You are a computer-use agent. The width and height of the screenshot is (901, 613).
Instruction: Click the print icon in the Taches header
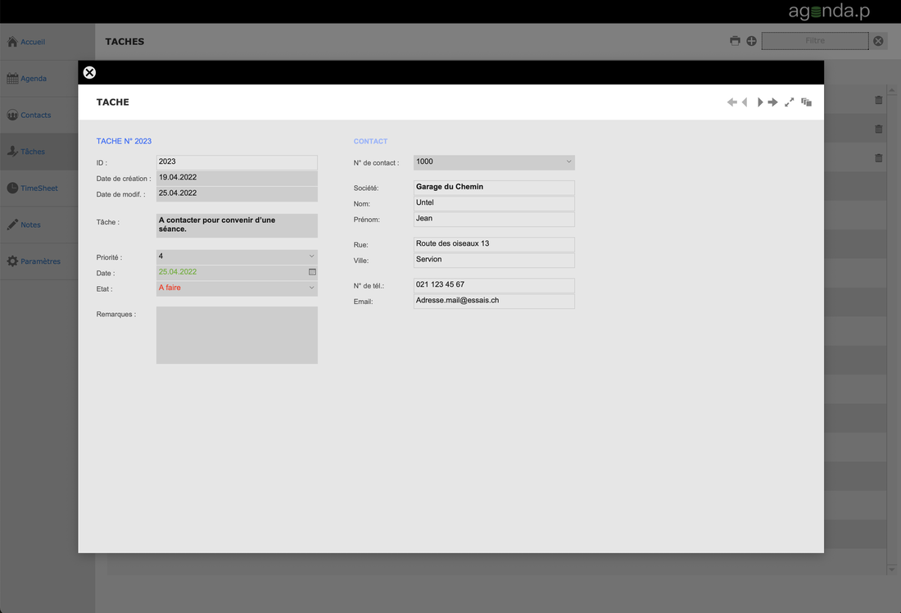[735, 41]
